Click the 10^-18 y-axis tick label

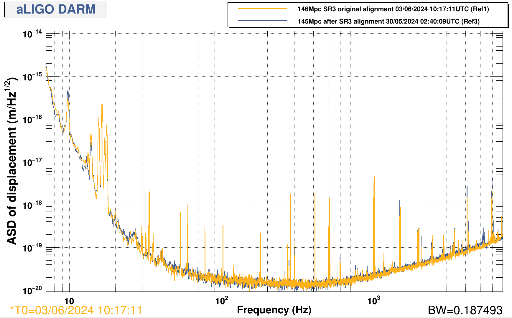32,205
